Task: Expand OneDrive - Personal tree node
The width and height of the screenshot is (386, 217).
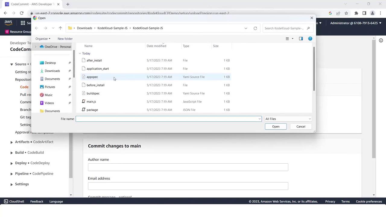Action: coord(36,47)
